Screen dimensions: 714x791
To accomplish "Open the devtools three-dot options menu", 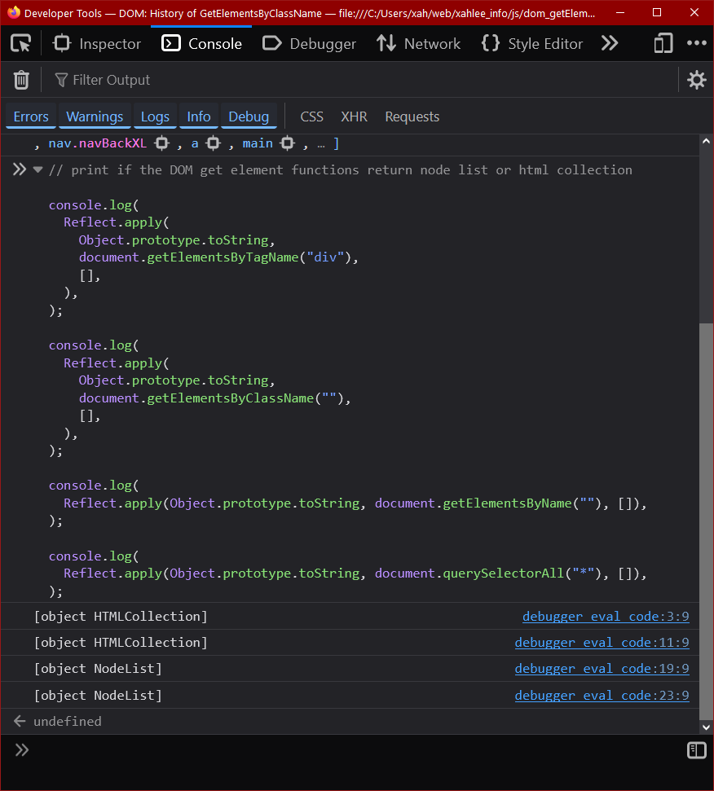I will (x=696, y=43).
